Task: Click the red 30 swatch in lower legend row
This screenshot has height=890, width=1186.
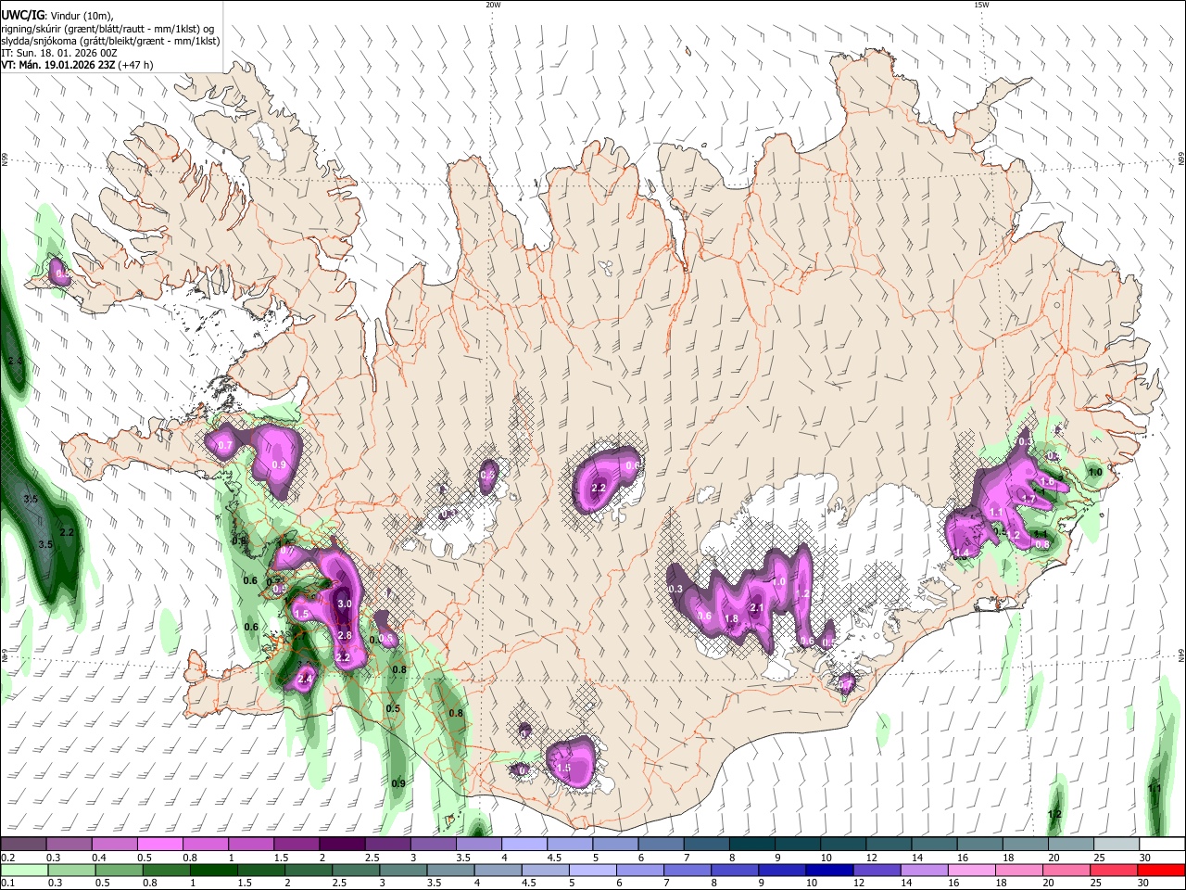Action: coord(1160,870)
